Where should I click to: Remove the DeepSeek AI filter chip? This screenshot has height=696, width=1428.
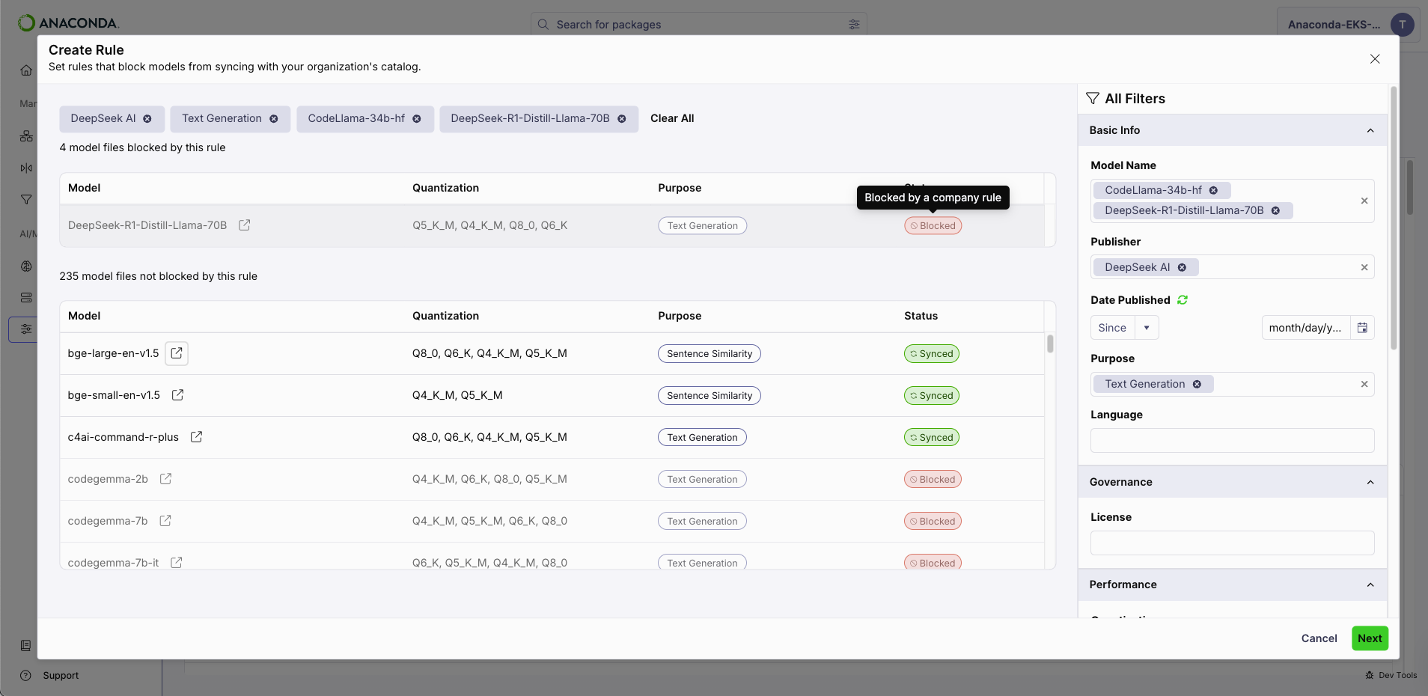coord(147,119)
